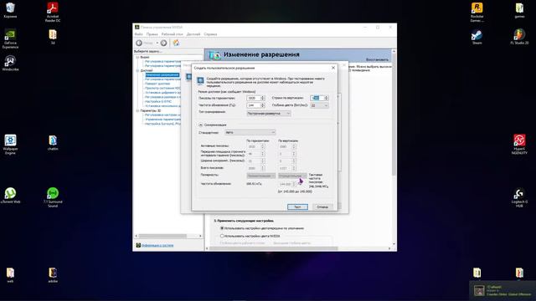Viewport: 536px width, 301px height.
Task: Click the horizontal pixels input field
Action: (254, 98)
